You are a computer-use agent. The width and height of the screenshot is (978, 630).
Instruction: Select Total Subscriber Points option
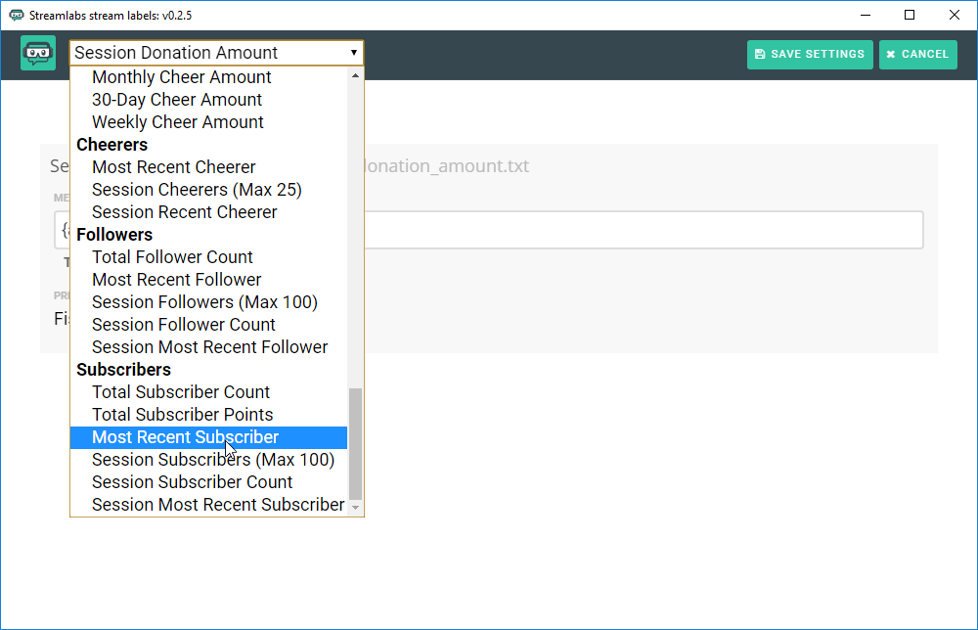(208, 415)
